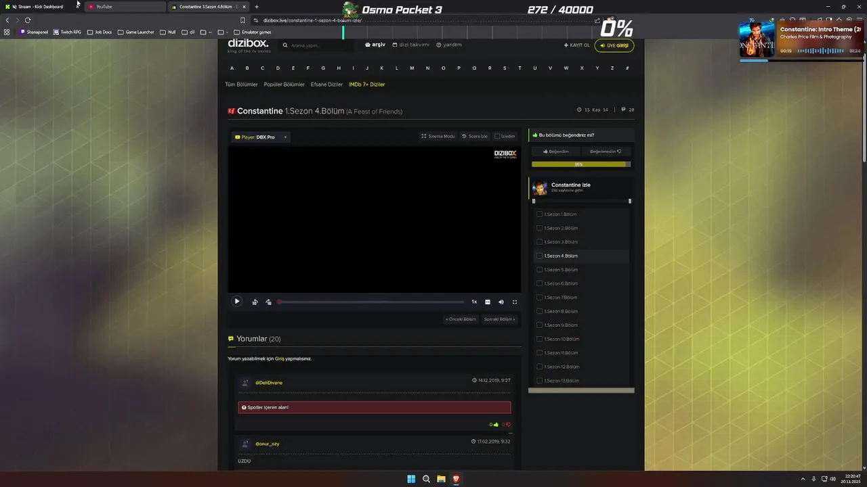
Task: Open Popüler Bölümler tab
Action: [x=284, y=85]
